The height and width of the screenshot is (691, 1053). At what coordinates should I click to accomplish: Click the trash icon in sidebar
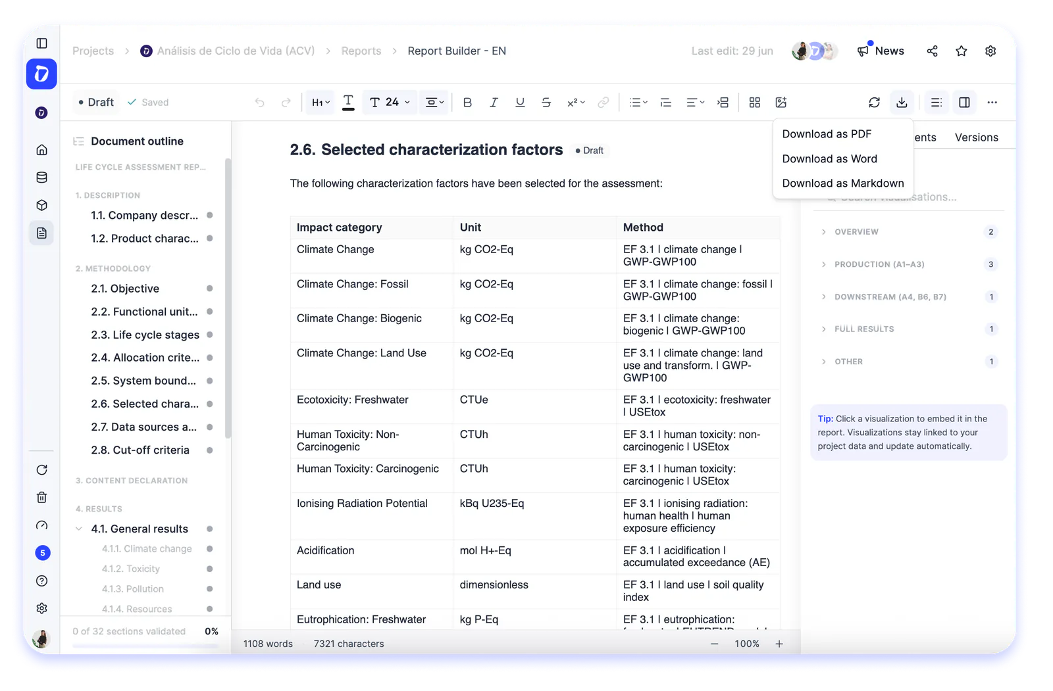(41, 497)
